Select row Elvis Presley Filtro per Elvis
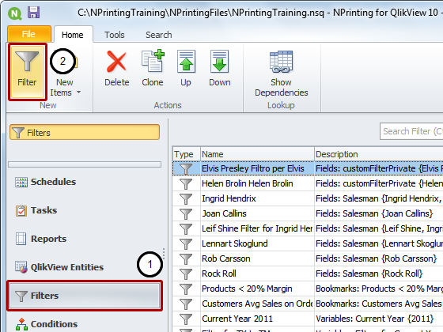Image resolution: width=443 pixels, height=332 pixels. [308, 168]
